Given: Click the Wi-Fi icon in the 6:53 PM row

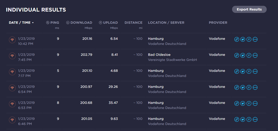Looking at the screenshot, I should coord(12,103).
